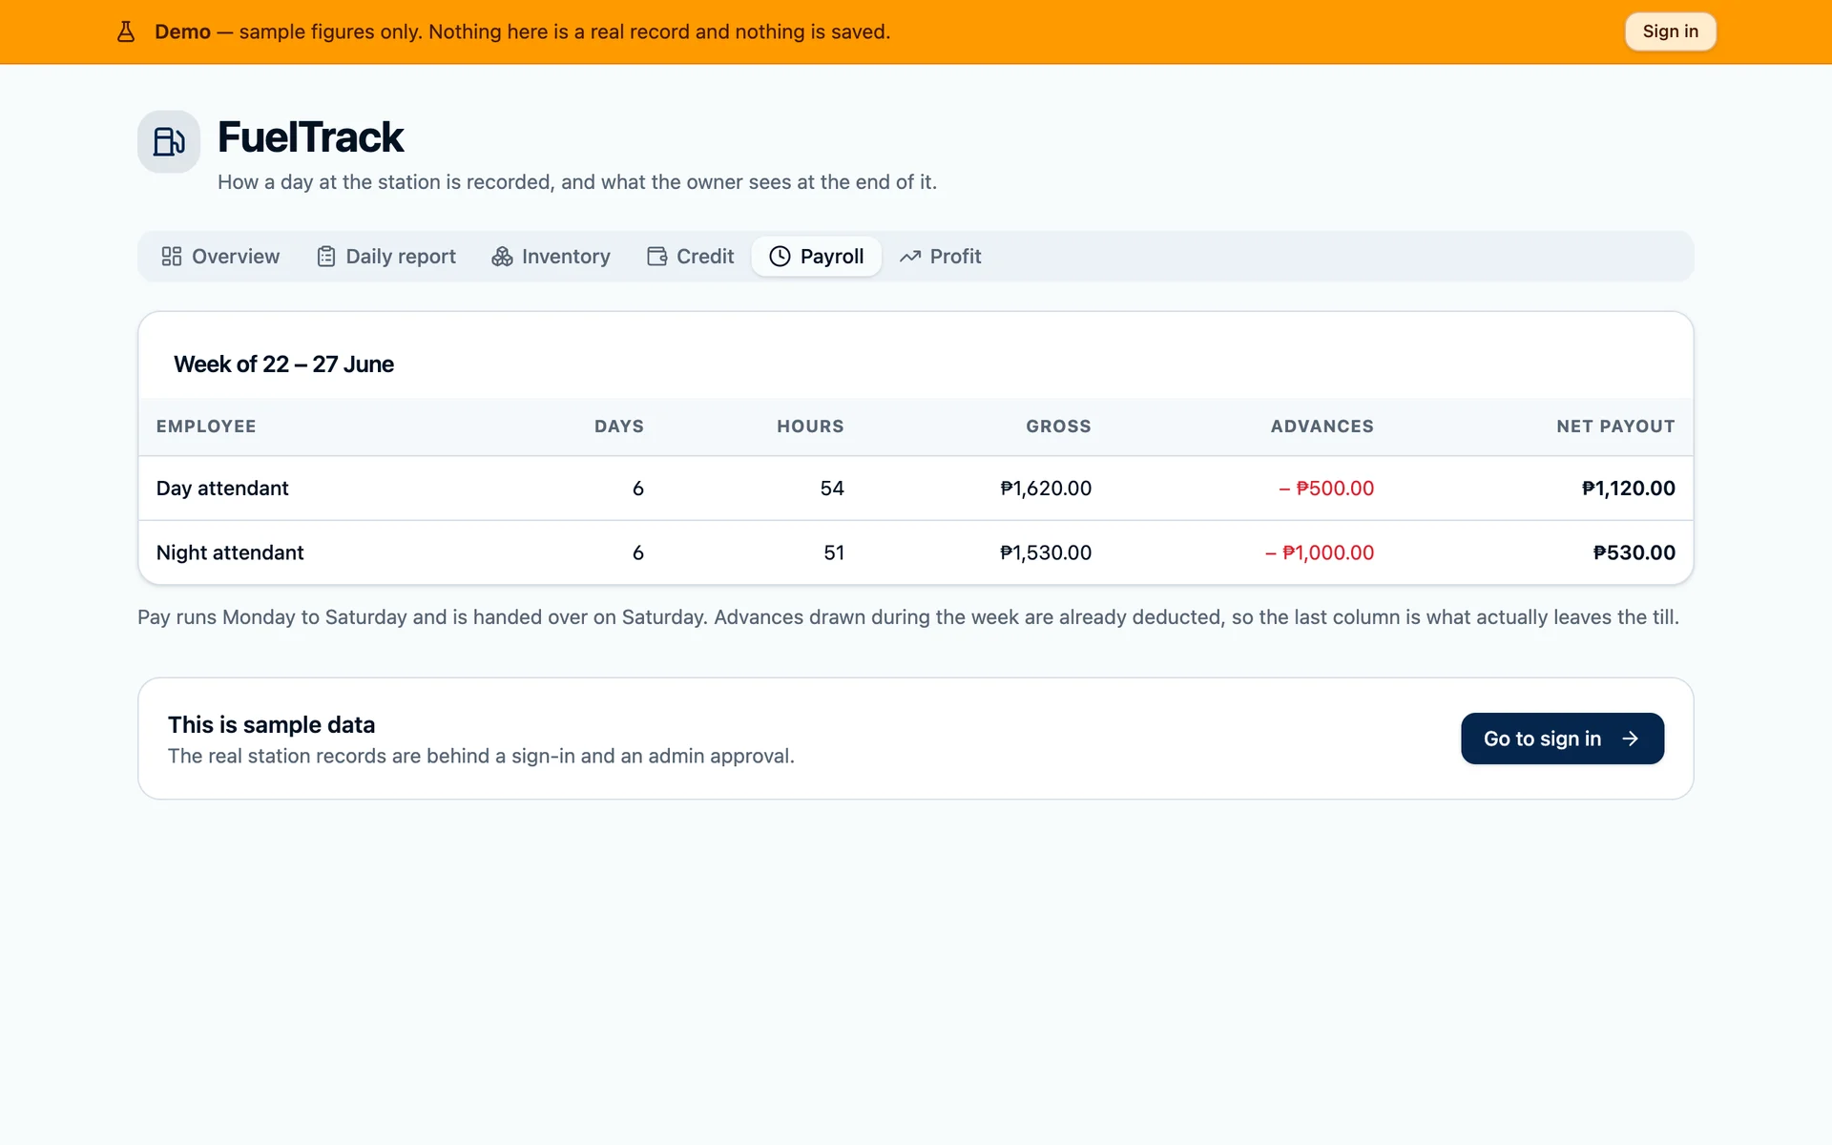The width and height of the screenshot is (1832, 1145).
Task: Select the Night attendant row name
Action: tap(230, 553)
